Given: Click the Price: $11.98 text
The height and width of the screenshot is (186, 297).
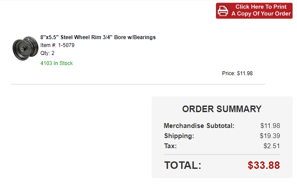Looking at the screenshot, I should 237,73.
